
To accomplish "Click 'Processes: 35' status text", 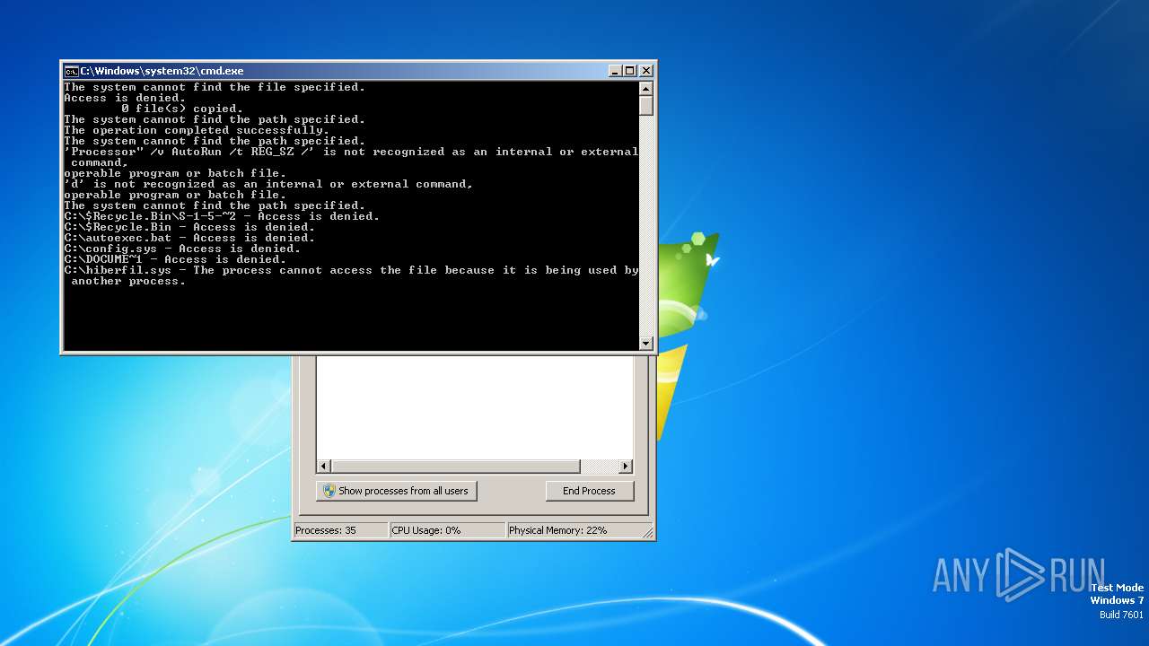I will coord(326,530).
